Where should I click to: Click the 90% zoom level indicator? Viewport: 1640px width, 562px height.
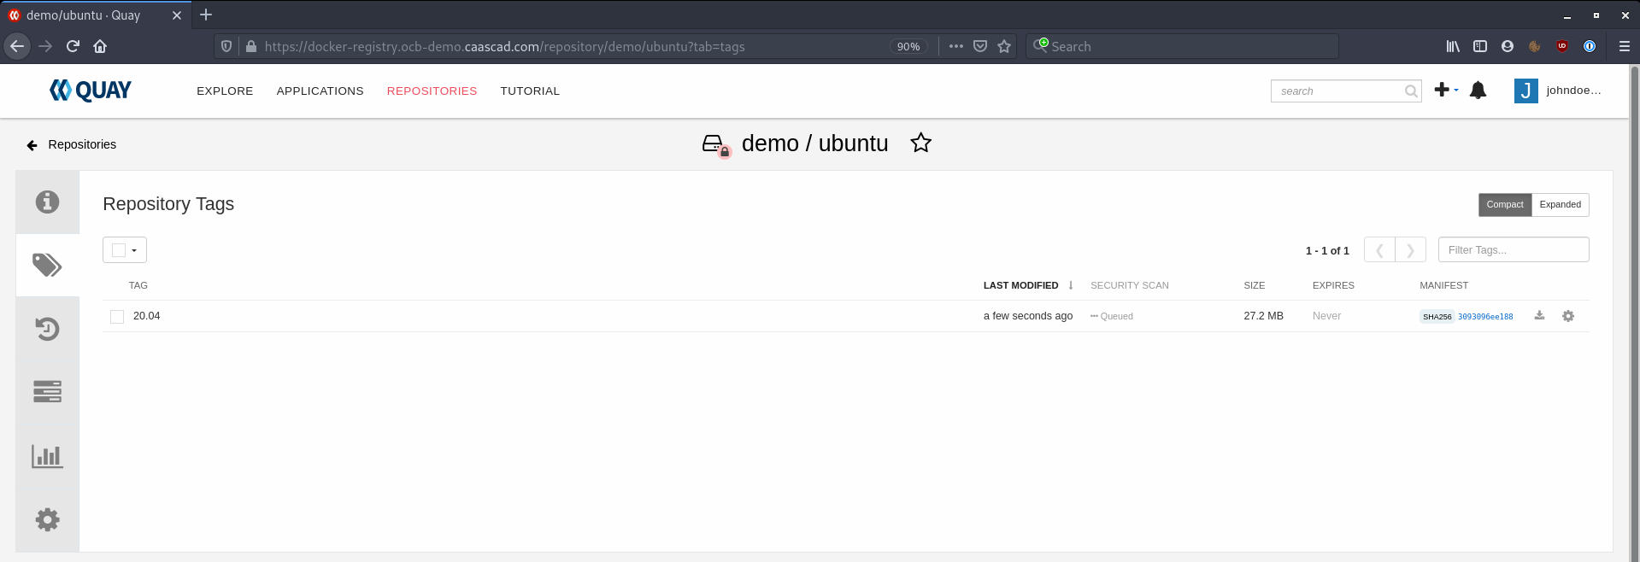point(908,46)
